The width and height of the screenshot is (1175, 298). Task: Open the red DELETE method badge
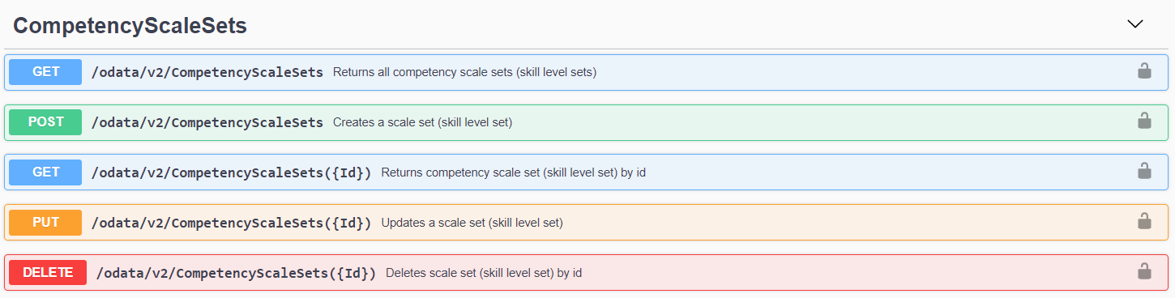point(48,273)
